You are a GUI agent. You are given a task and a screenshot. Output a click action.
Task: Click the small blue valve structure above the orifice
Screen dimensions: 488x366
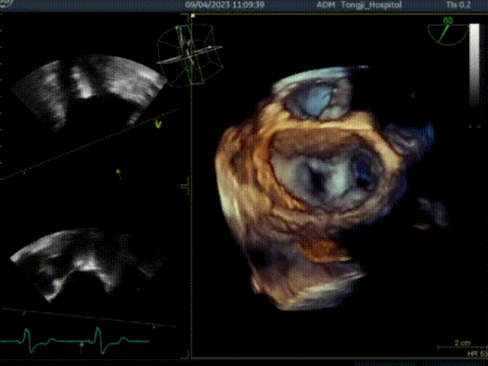[x=319, y=100]
